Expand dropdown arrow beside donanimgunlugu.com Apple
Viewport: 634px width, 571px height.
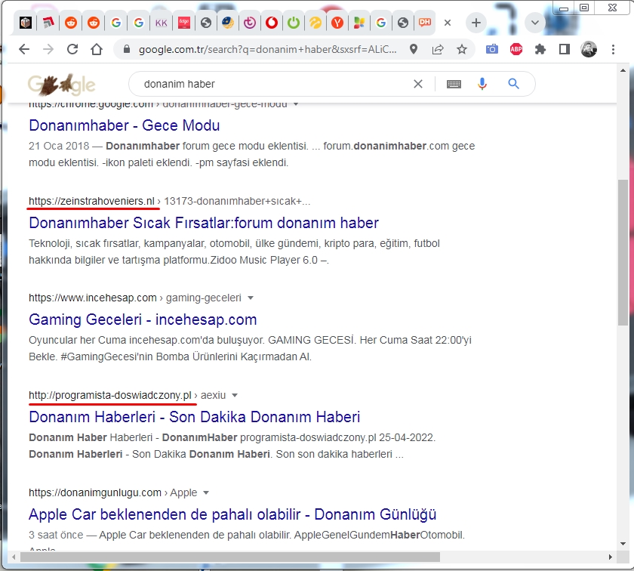206,493
